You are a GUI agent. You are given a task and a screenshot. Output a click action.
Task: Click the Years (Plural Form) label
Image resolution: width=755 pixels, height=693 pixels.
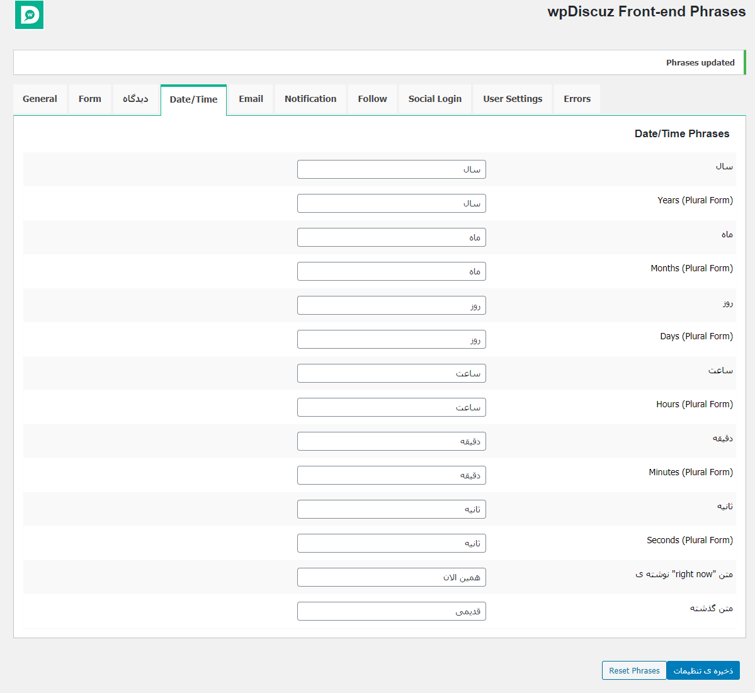(695, 200)
